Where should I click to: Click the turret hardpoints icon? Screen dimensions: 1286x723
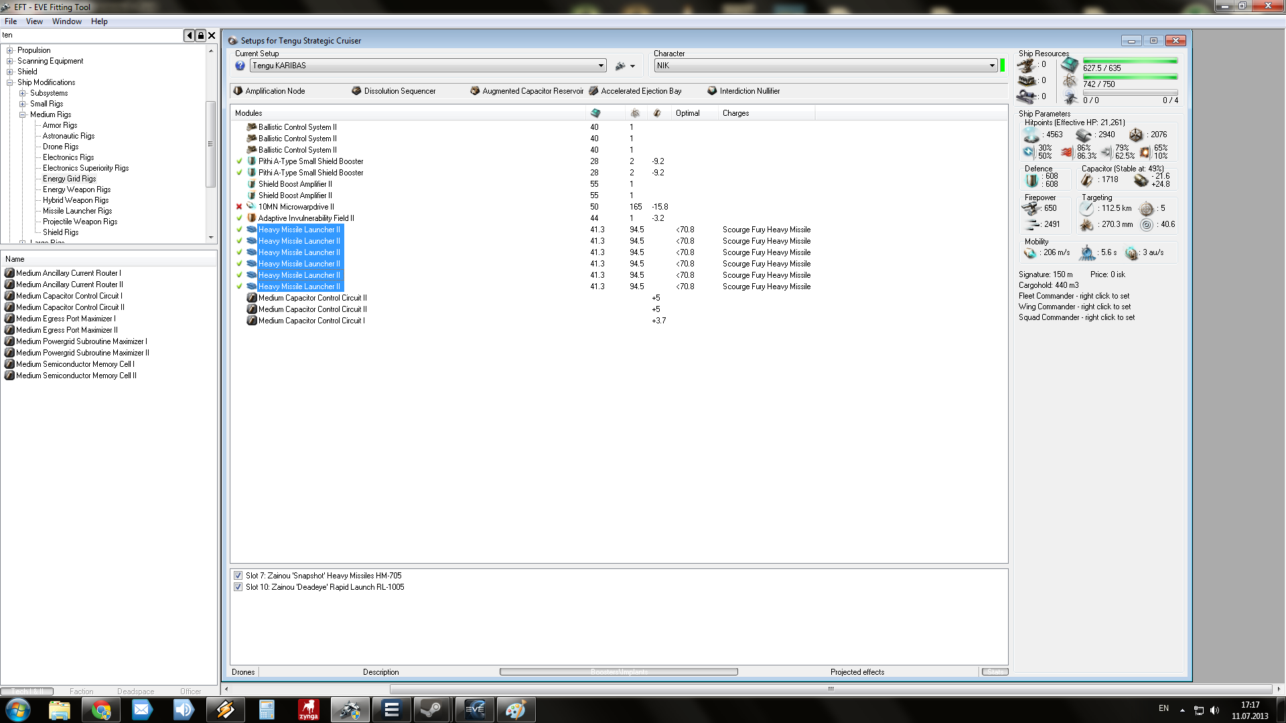point(1026,66)
